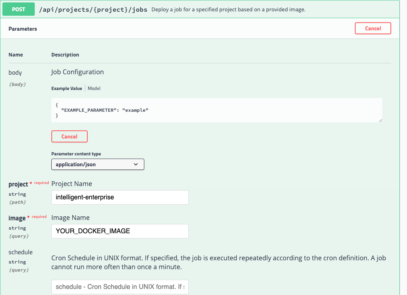
Task: Click the schedule cron input field
Action: tap(120, 287)
